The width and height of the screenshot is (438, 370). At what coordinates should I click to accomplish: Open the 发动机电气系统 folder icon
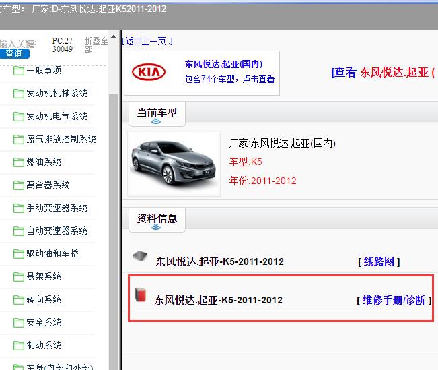point(18,117)
